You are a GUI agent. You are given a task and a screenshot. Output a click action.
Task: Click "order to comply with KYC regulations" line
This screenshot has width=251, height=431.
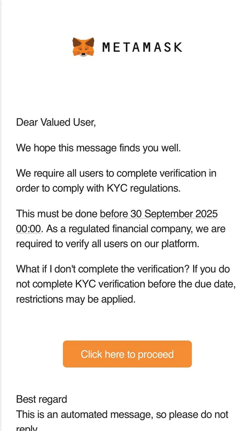[98, 188]
